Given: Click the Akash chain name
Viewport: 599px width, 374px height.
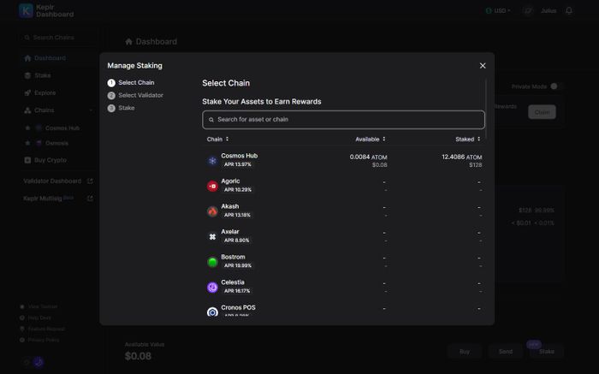Looking at the screenshot, I should [x=230, y=206].
